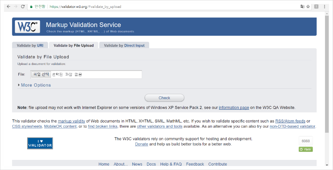Click the Markup Validation Service heading
This screenshot has height=170, width=333.
[83, 25]
